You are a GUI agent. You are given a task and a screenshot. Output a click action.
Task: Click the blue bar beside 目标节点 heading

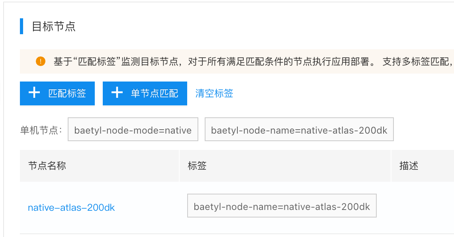pos(22,26)
